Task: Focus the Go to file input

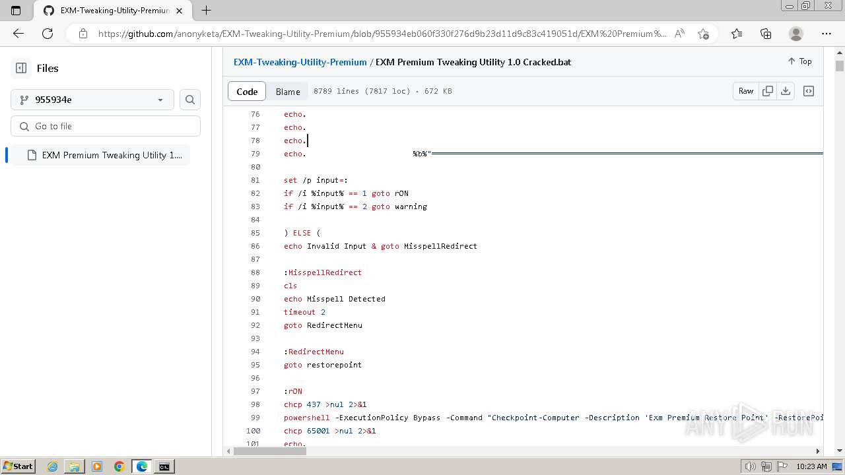Action: [x=106, y=126]
